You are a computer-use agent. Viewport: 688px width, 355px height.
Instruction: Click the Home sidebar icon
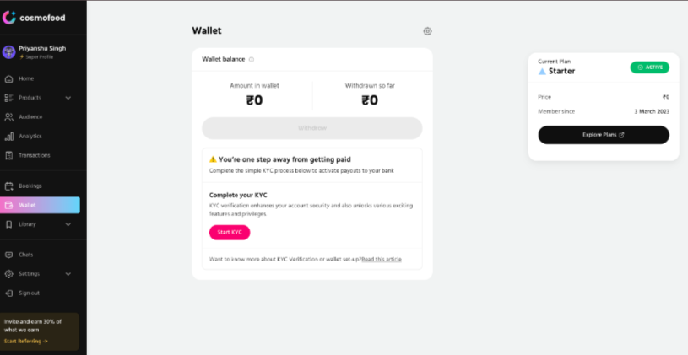click(x=8, y=79)
